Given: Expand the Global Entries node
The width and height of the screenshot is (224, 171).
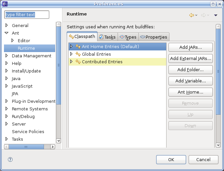Looking at the screenshot, I should pos(71,54).
